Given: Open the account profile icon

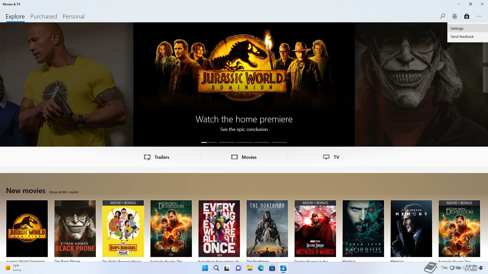Looking at the screenshot, I should pos(454,16).
